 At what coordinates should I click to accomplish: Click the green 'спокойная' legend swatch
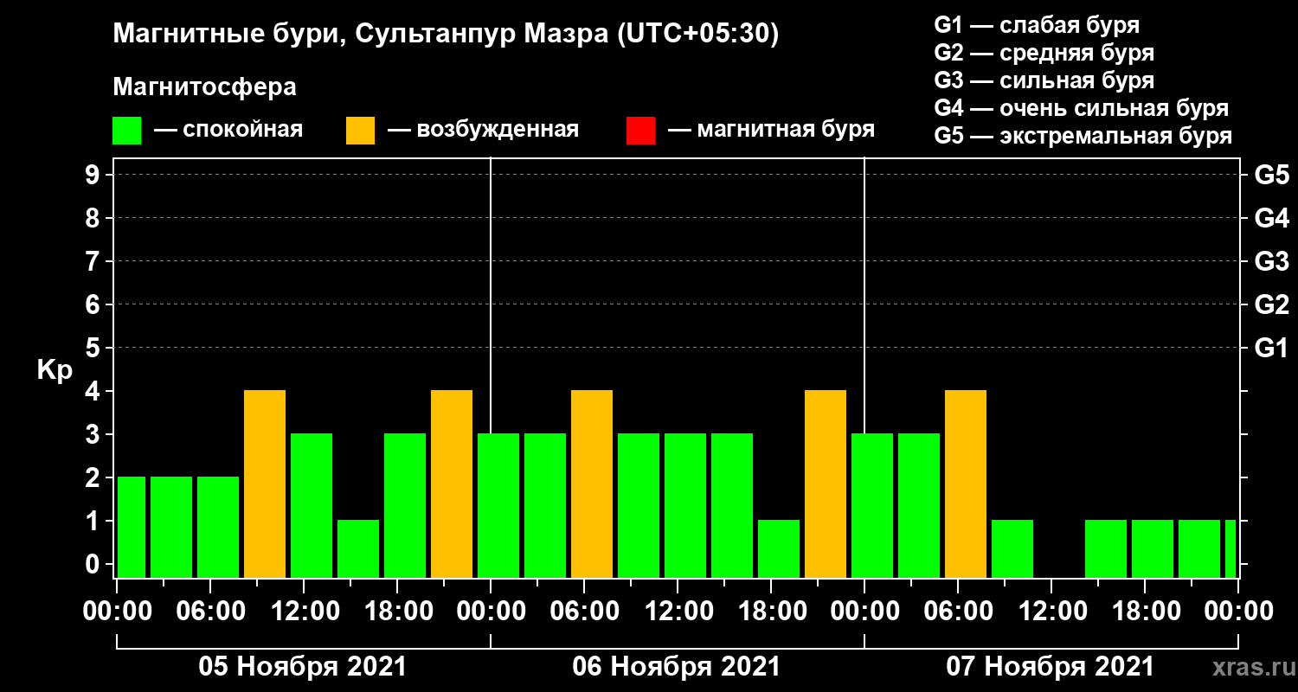pos(127,131)
